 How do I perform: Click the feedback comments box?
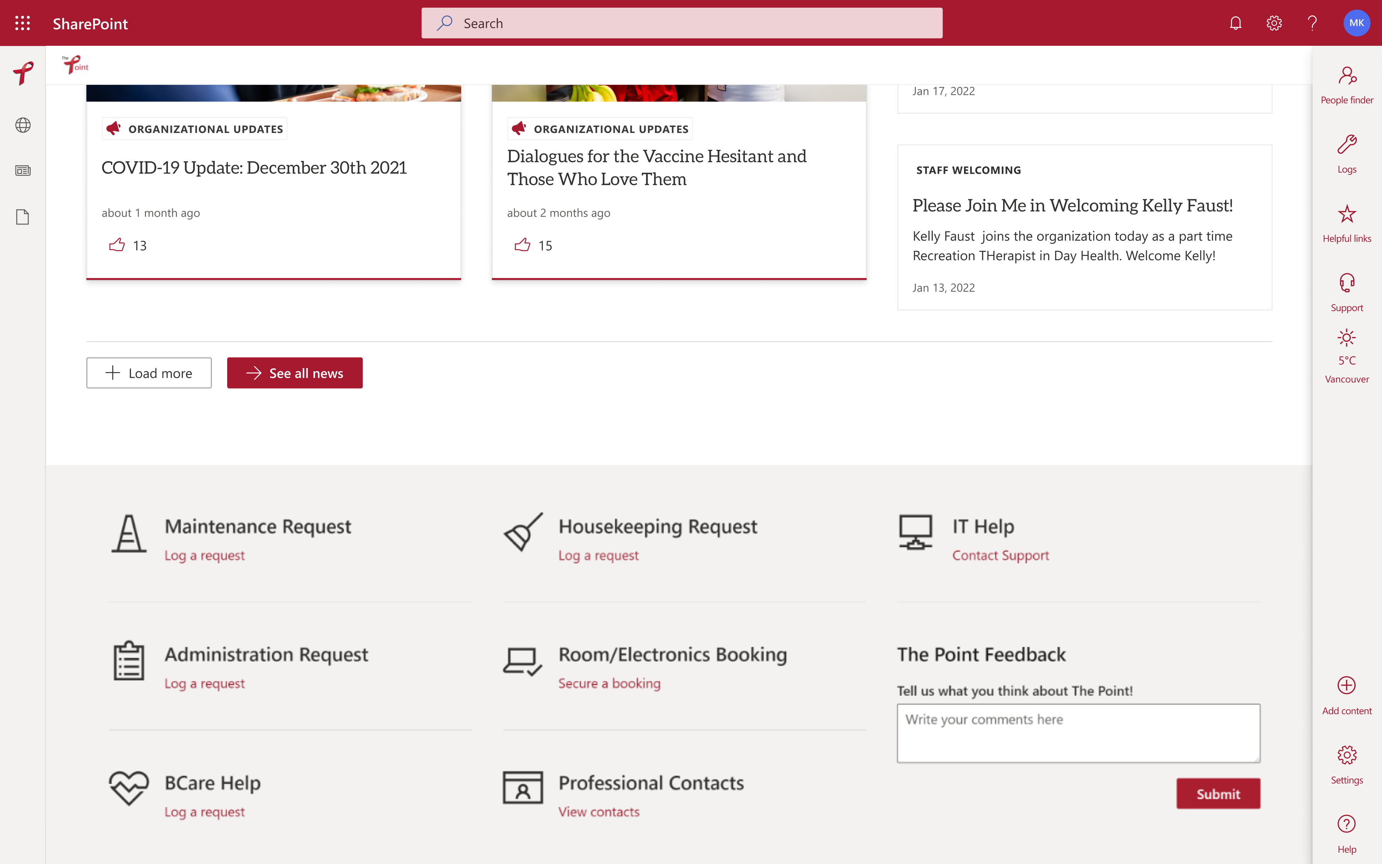[1078, 733]
